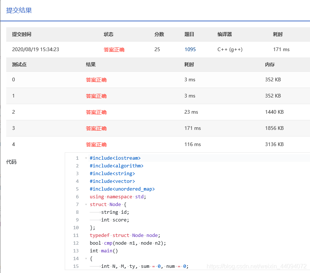
Task: Click test point 3 result 答案正确
Action: point(96,128)
